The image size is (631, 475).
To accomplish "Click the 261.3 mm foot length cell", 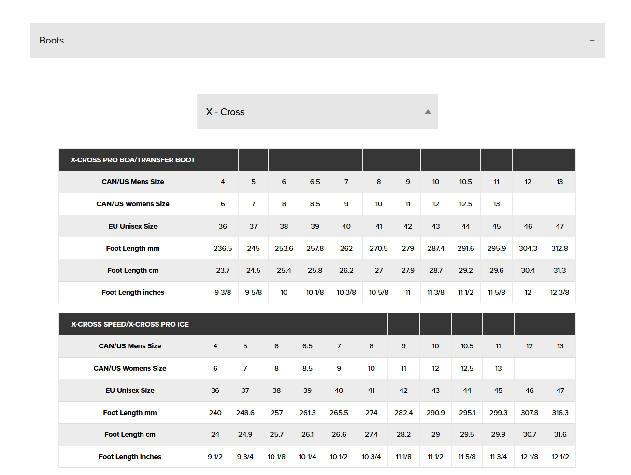I will click(x=307, y=413).
